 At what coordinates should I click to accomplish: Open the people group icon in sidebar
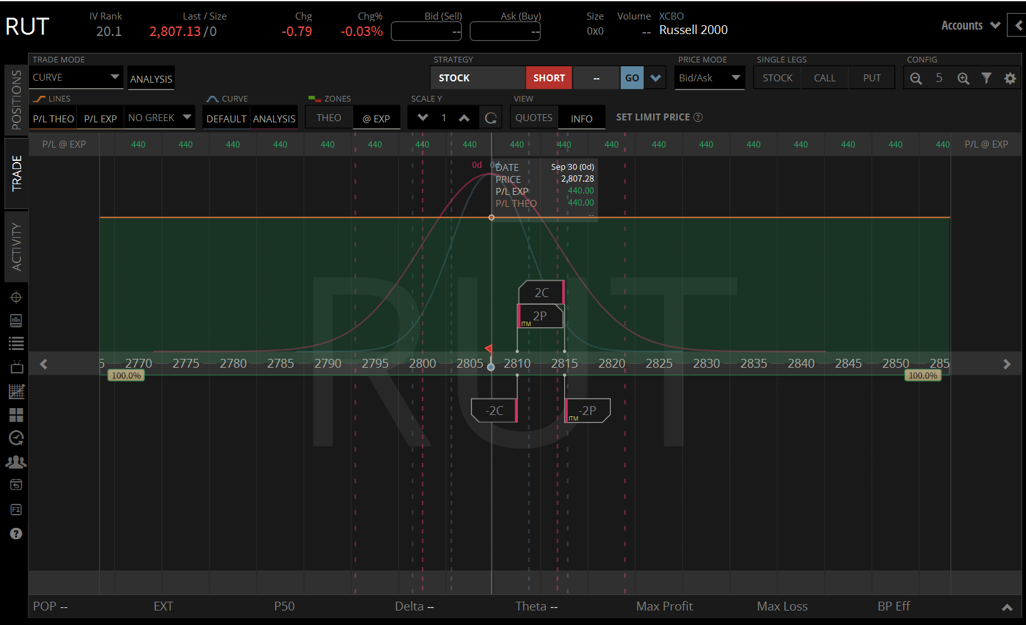(16, 462)
